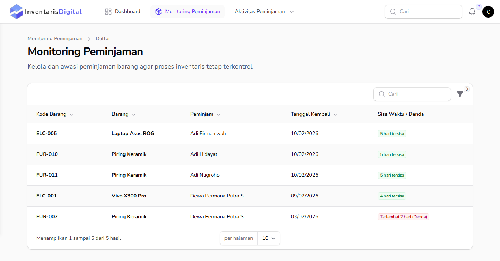
Task: Click the 03/02/2026 return date
Action: coord(305,217)
